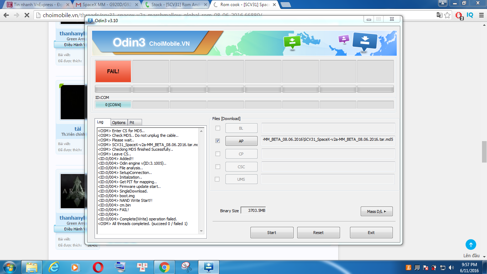Bookmark this page with the star icon

coord(447,15)
